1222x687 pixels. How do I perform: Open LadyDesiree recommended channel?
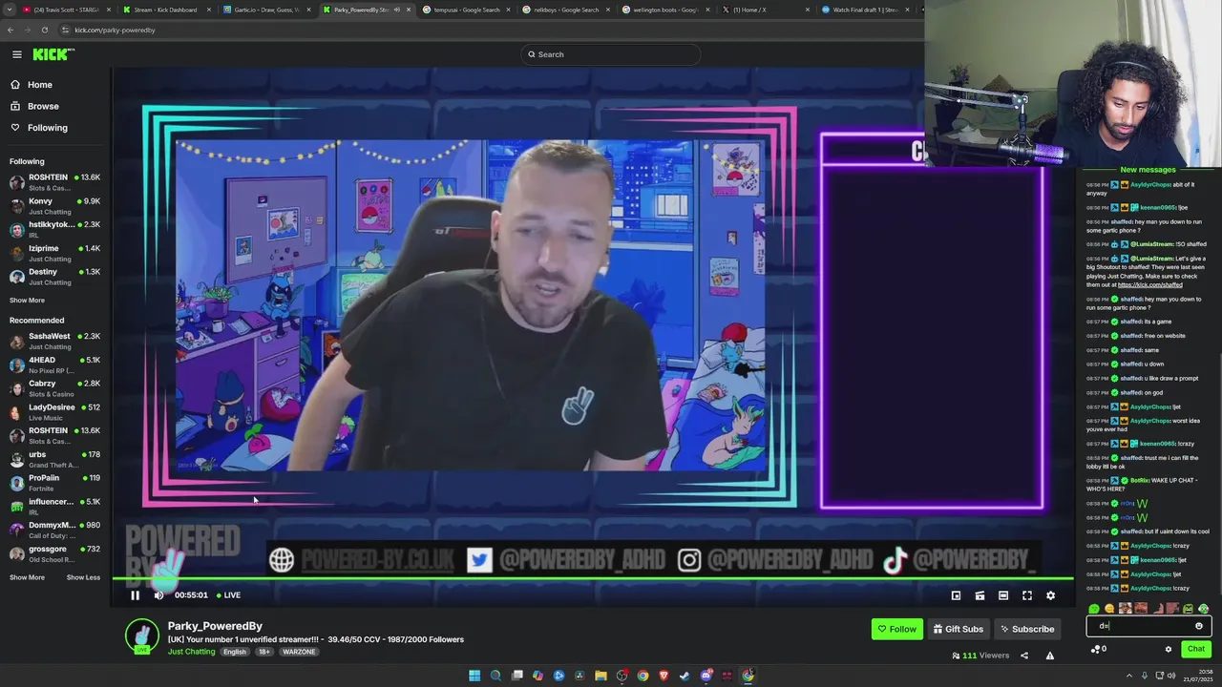coord(54,412)
